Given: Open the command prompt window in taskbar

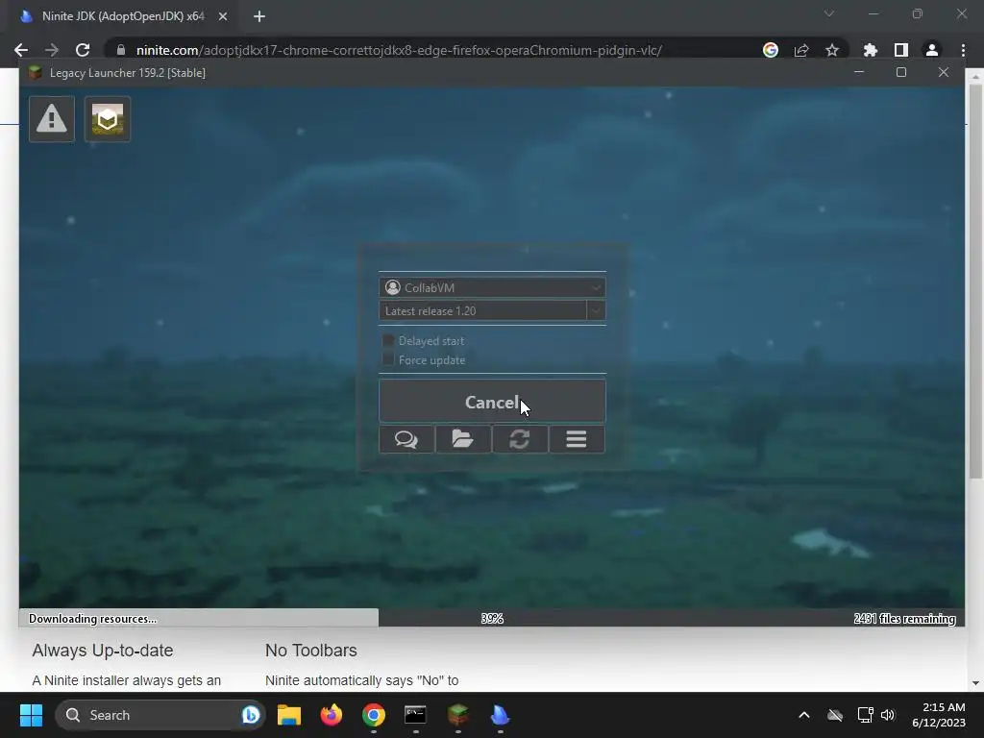Looking at the screenshot, I should pyautogui.click(x=415, y=715).
